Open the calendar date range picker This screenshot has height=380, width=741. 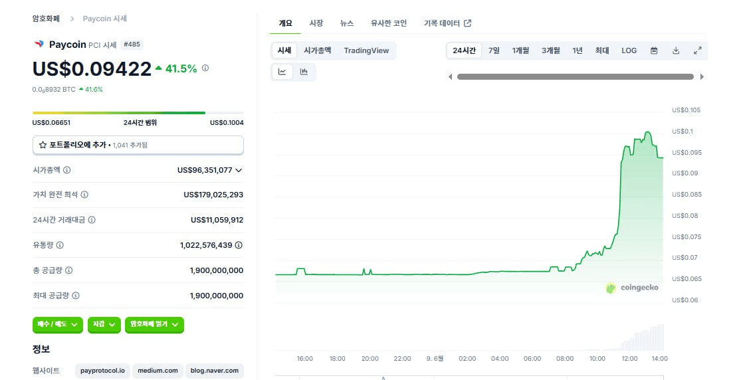[x=654, y=50]
